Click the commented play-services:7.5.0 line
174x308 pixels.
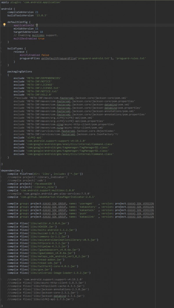49,194
